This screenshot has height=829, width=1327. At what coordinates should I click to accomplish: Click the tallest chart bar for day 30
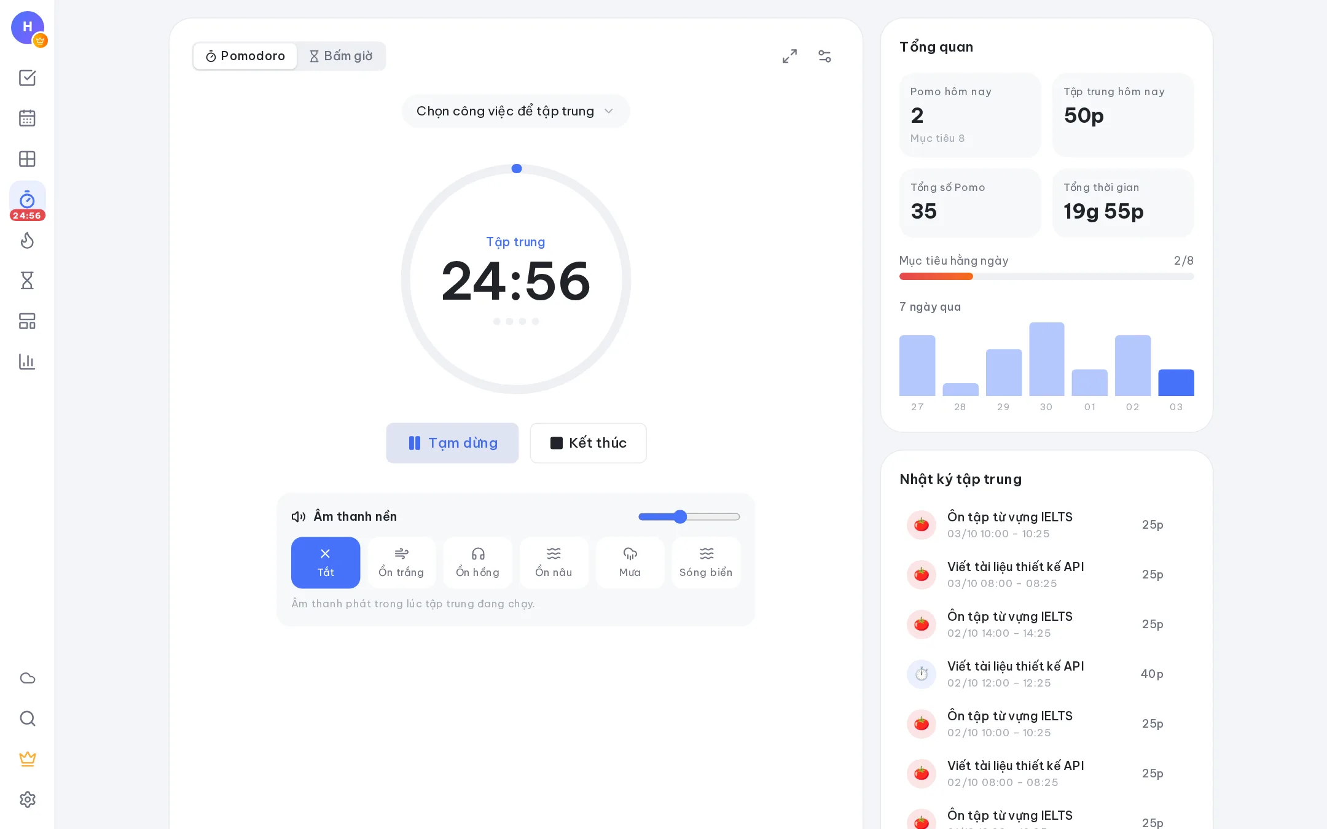point(1046,359)
